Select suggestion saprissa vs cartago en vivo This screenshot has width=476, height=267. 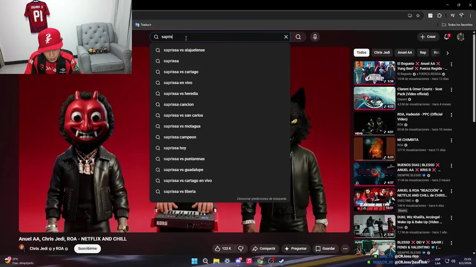[x=220, y=181]
